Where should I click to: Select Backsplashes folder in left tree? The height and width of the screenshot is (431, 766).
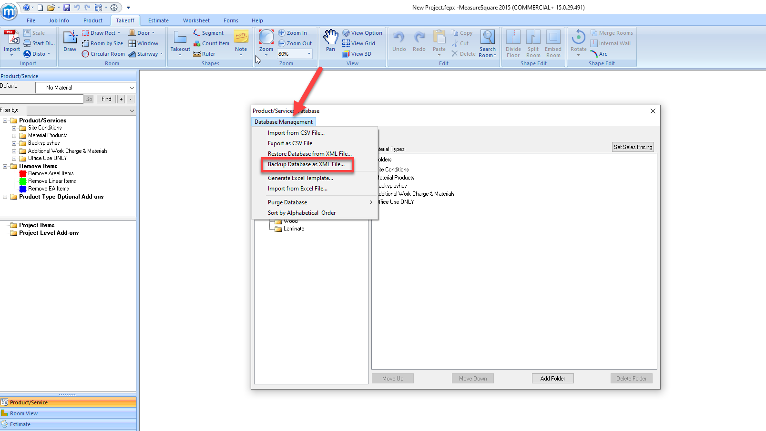pos(44,143)
